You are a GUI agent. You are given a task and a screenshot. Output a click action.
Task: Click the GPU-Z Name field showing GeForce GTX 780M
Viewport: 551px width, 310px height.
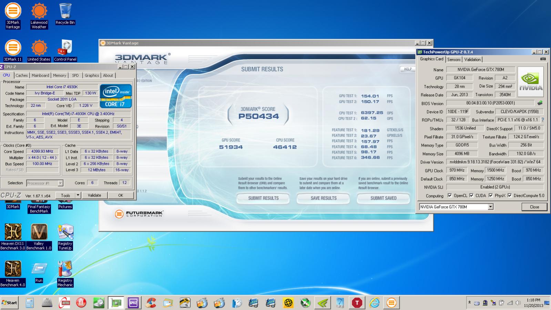(481, 70)
